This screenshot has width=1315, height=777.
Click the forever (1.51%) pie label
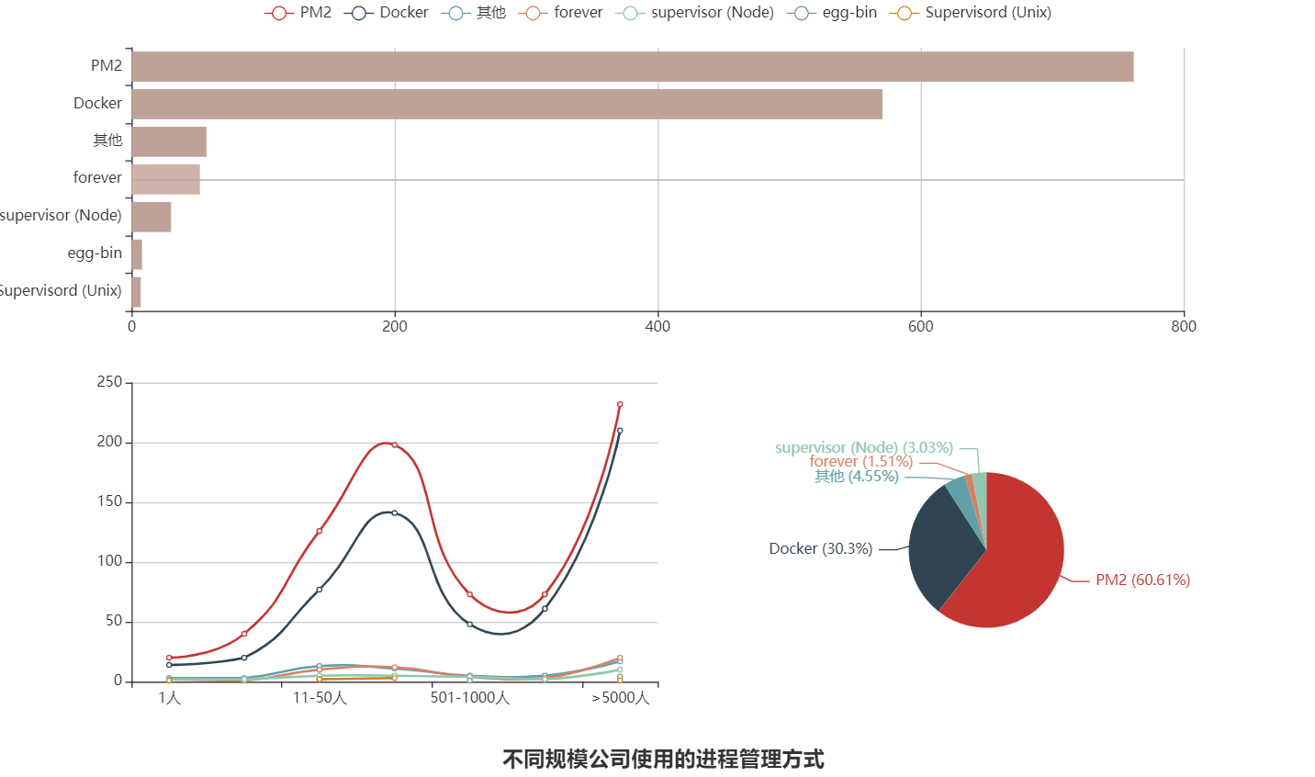point(861,462)
